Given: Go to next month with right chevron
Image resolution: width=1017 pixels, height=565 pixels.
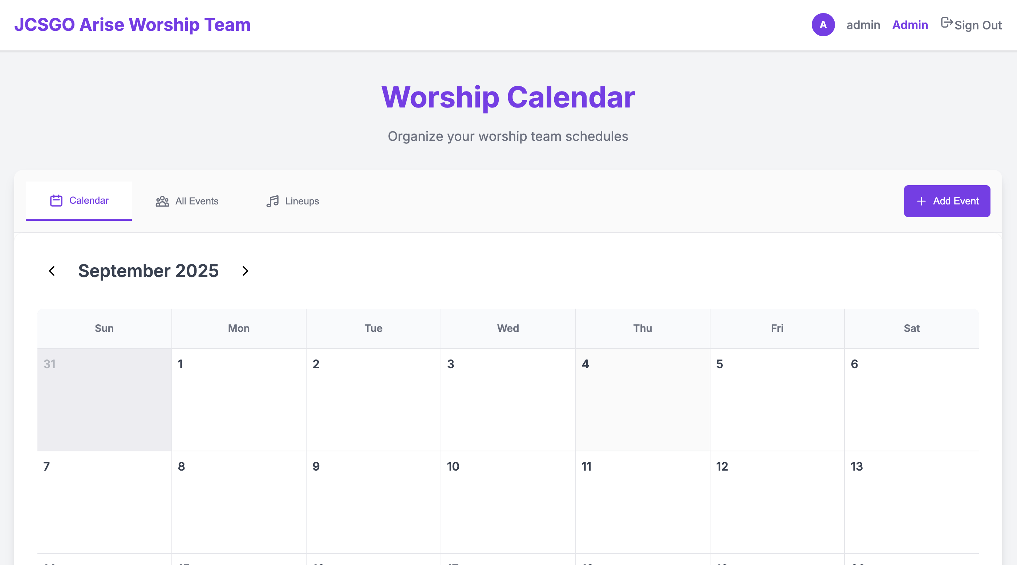Looking at the screenshot, I should (245, 271).
